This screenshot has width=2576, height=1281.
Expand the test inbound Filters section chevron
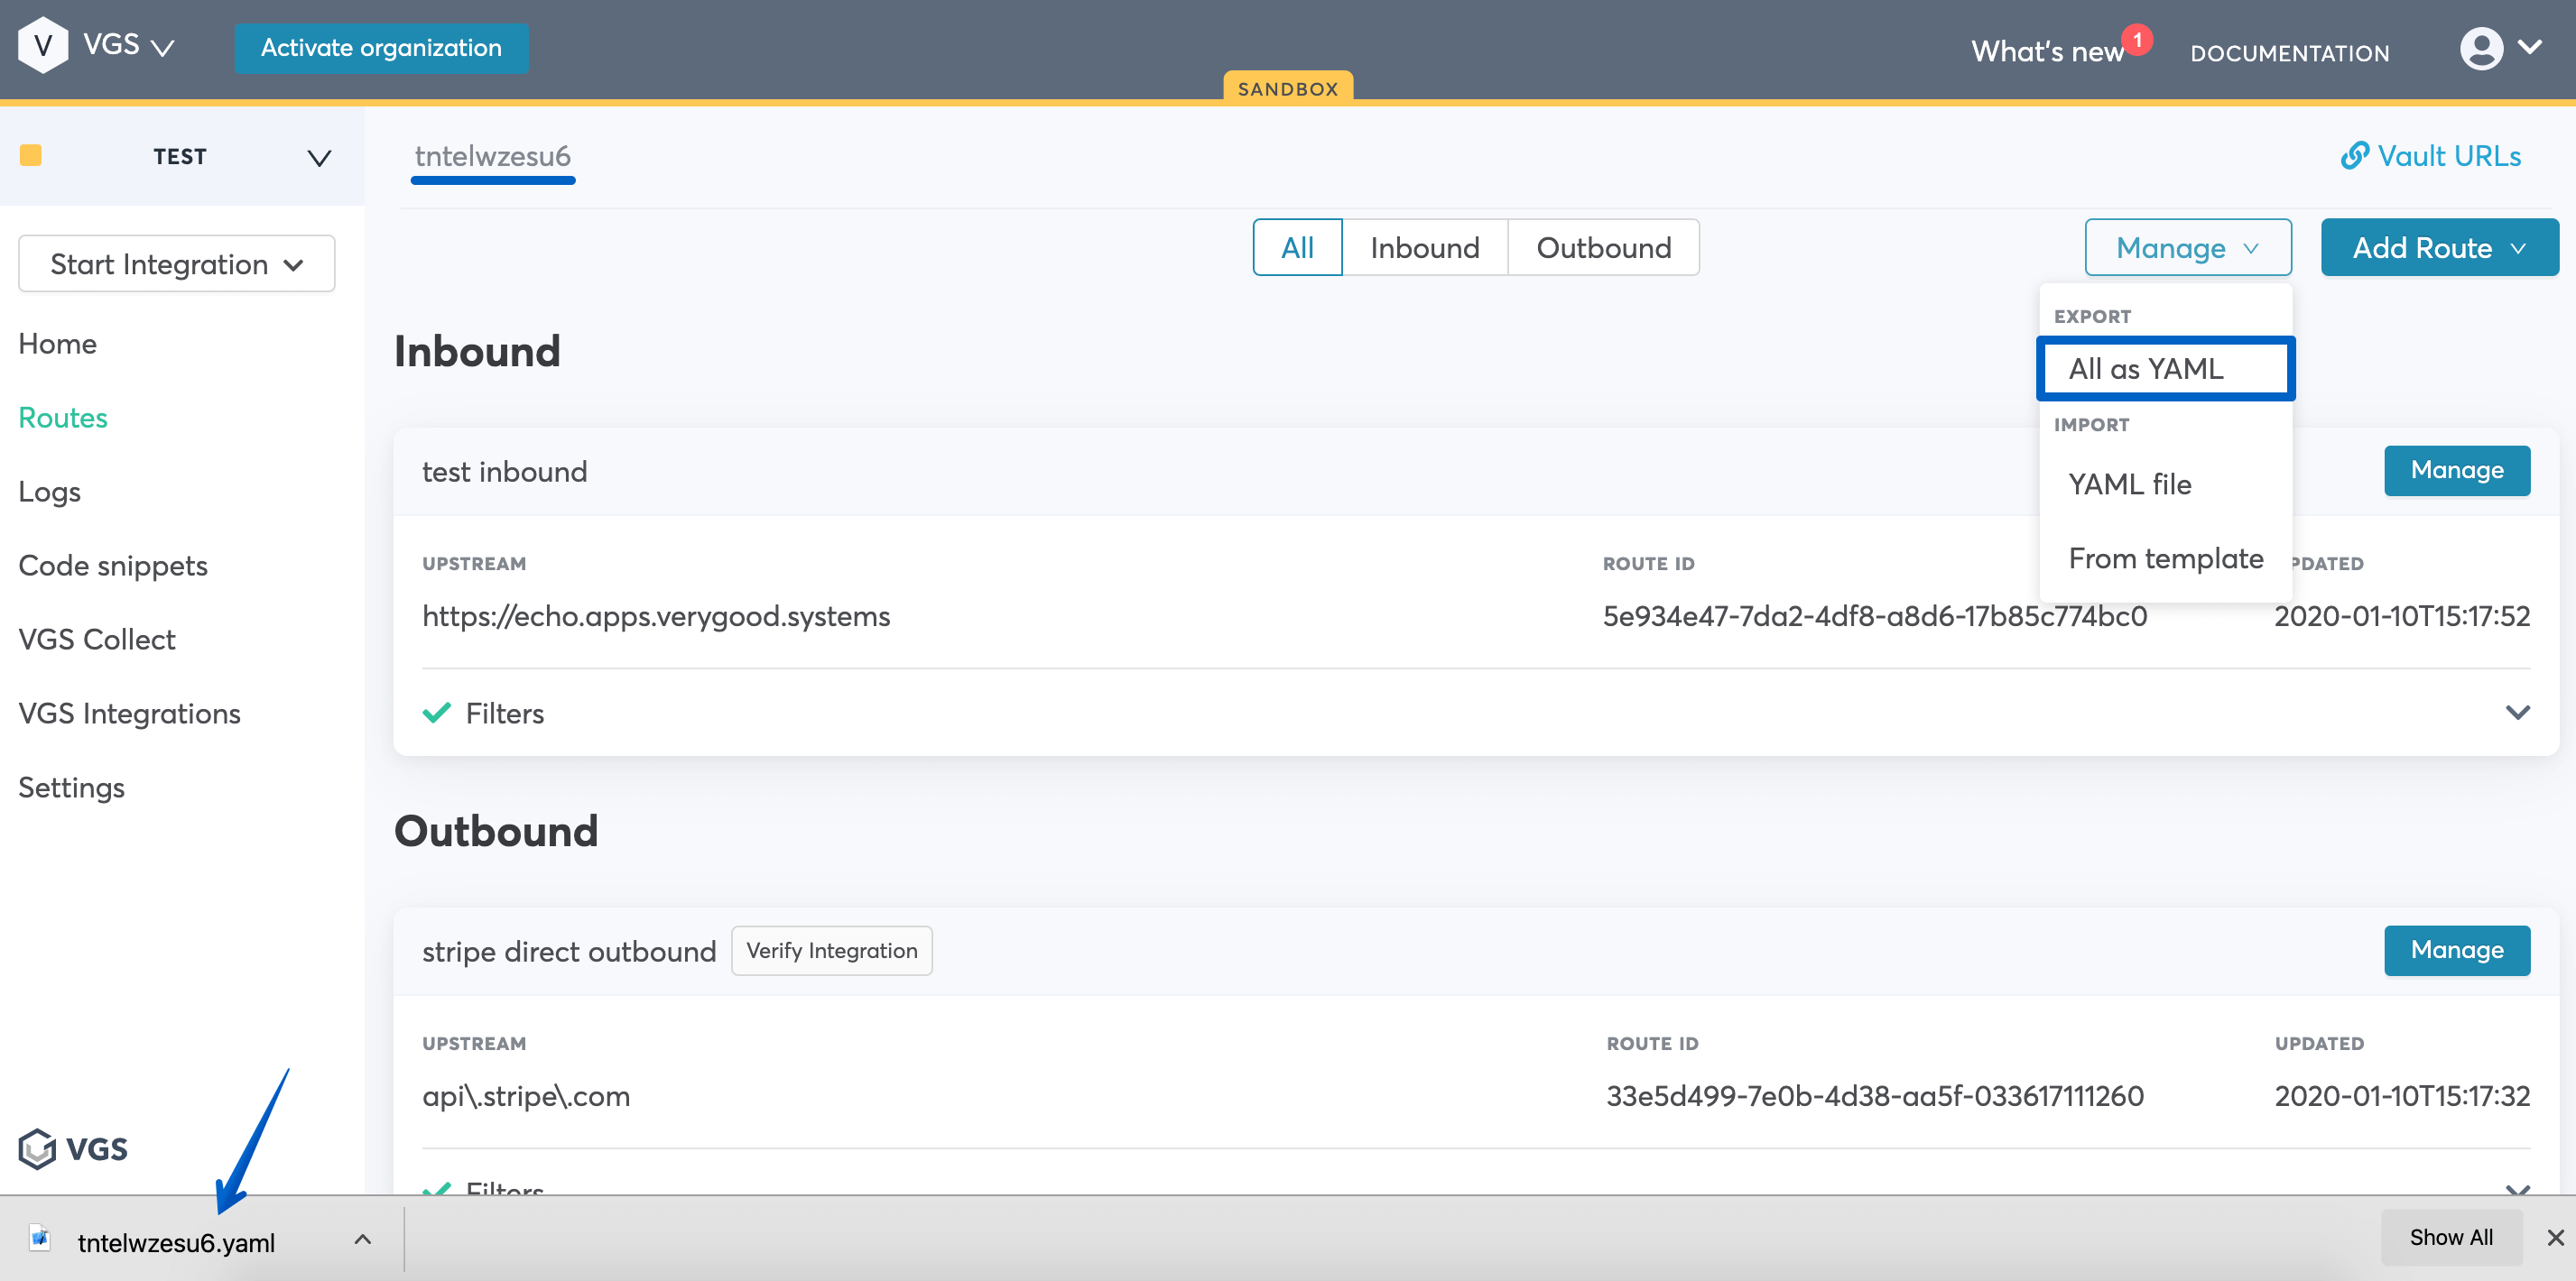point(2517,713)
